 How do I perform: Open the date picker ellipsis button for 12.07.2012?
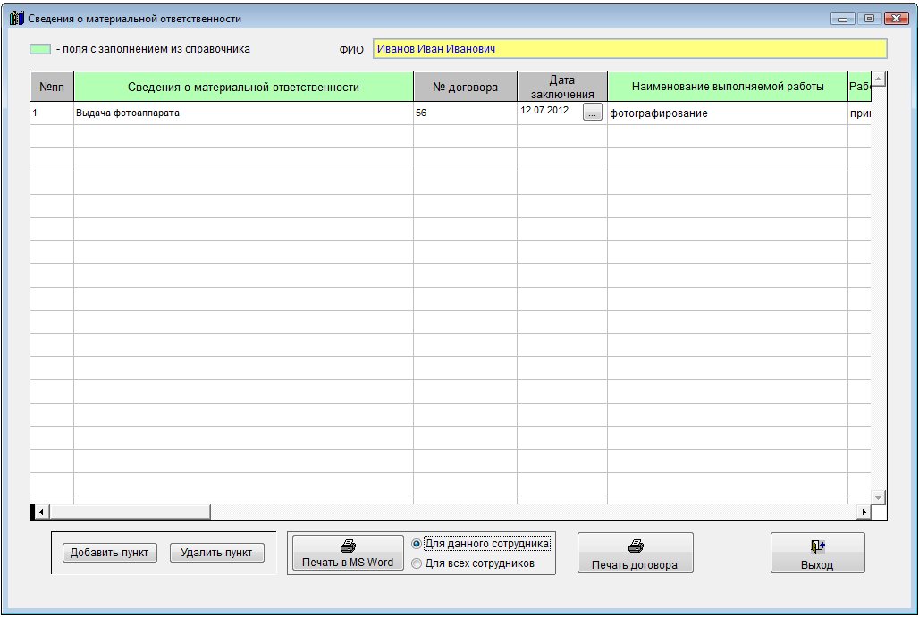tap(593, 112)
